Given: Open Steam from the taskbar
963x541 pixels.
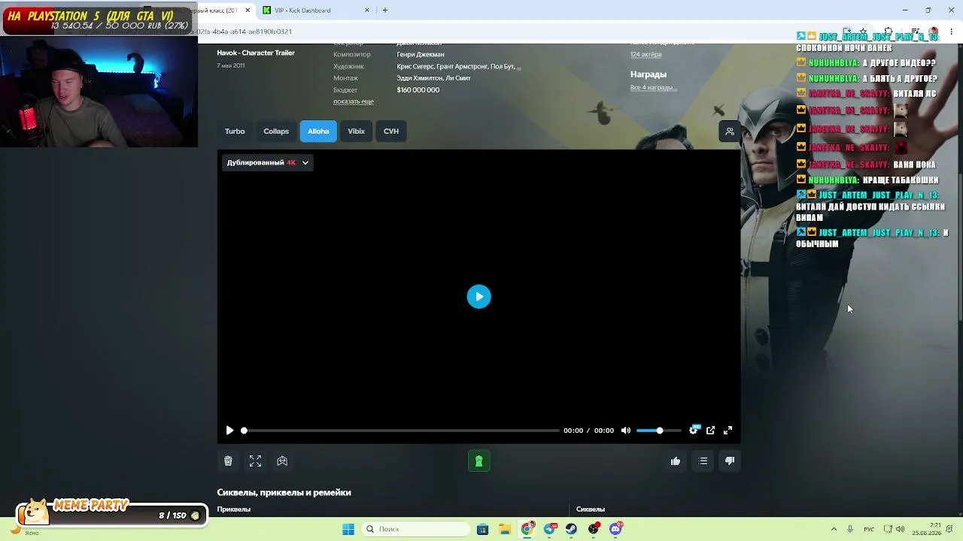Looking at the screenshot, I should pos(572,529).
